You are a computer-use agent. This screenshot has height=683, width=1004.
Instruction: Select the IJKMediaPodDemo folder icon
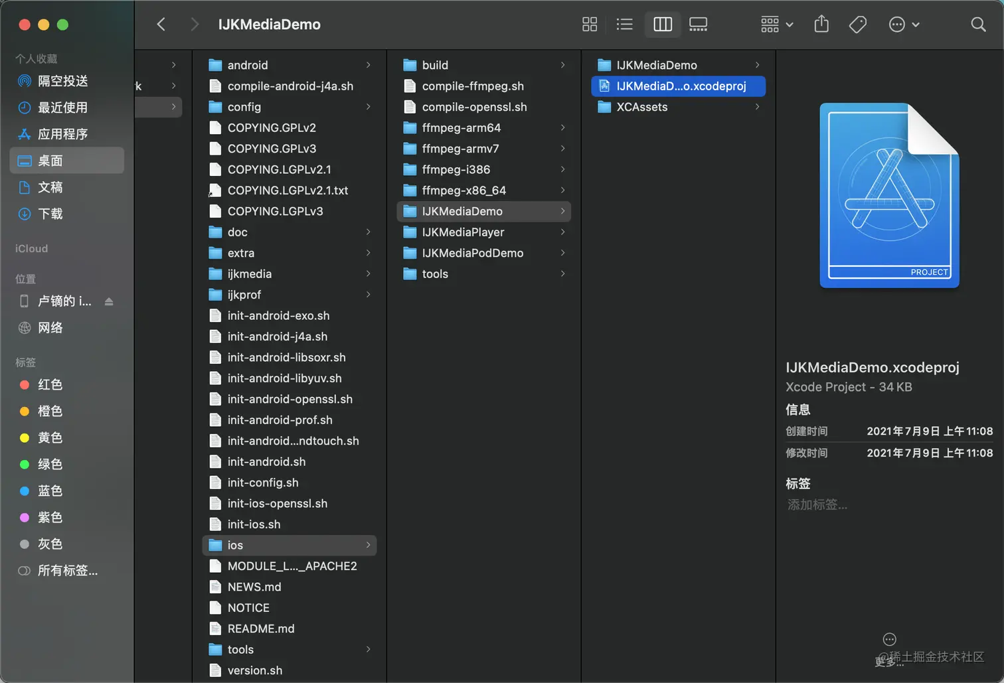410,253
